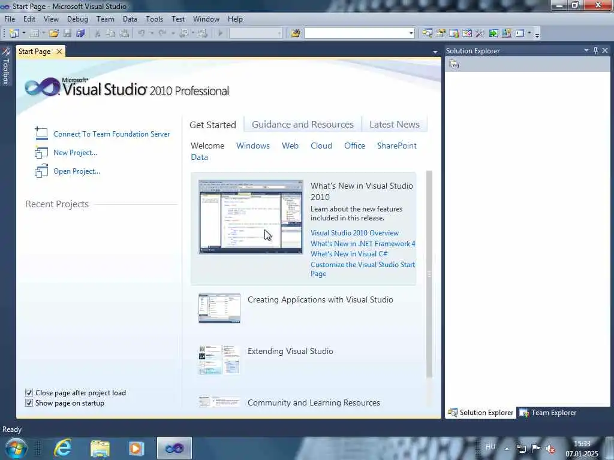Open Visual Studio 2010 Overview link
614x460 pixels.
[354, 233]
